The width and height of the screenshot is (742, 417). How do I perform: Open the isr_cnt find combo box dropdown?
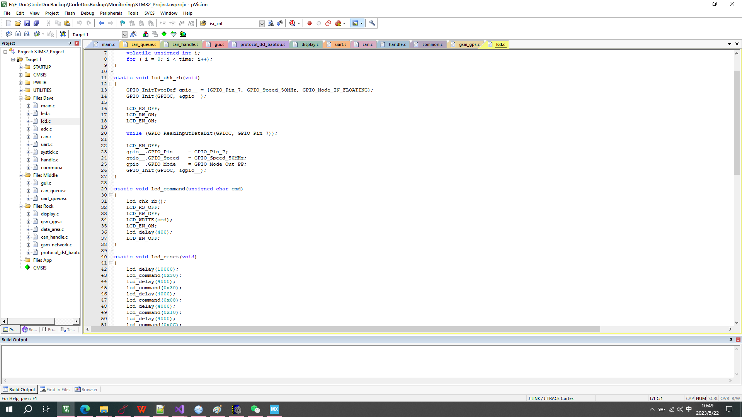coord(262,24)
